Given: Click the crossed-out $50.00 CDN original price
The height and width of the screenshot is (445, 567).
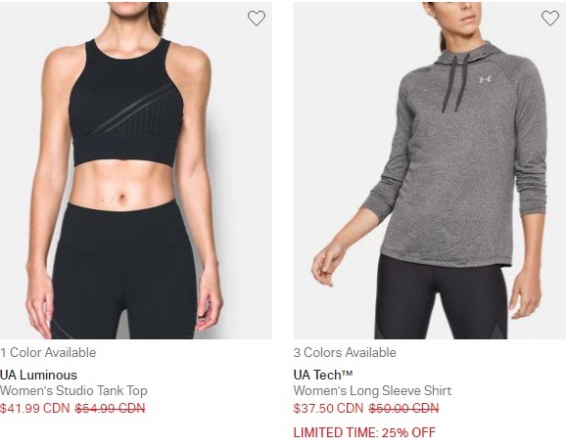Looking at the screenshot, I should 403,408.
